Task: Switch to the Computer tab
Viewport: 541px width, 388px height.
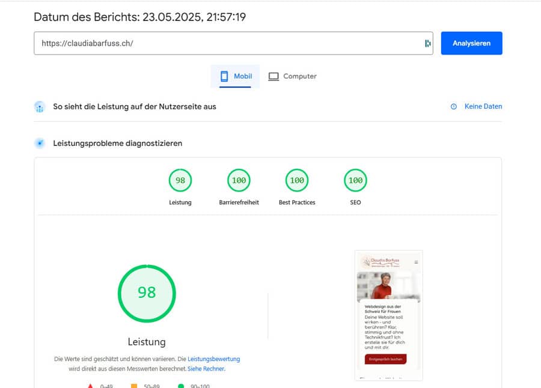Action: click(293, 76)
